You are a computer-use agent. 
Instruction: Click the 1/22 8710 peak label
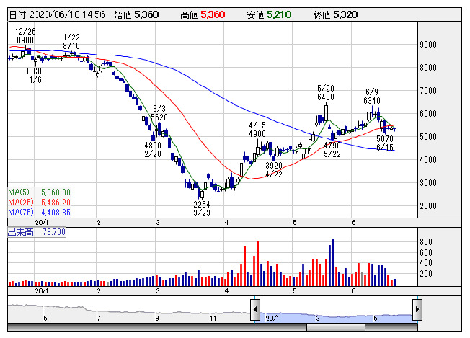coord(71,41)
